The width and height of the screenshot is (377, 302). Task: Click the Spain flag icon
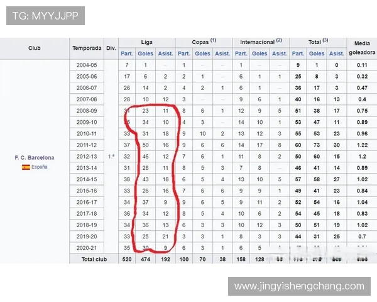point(26,167)
